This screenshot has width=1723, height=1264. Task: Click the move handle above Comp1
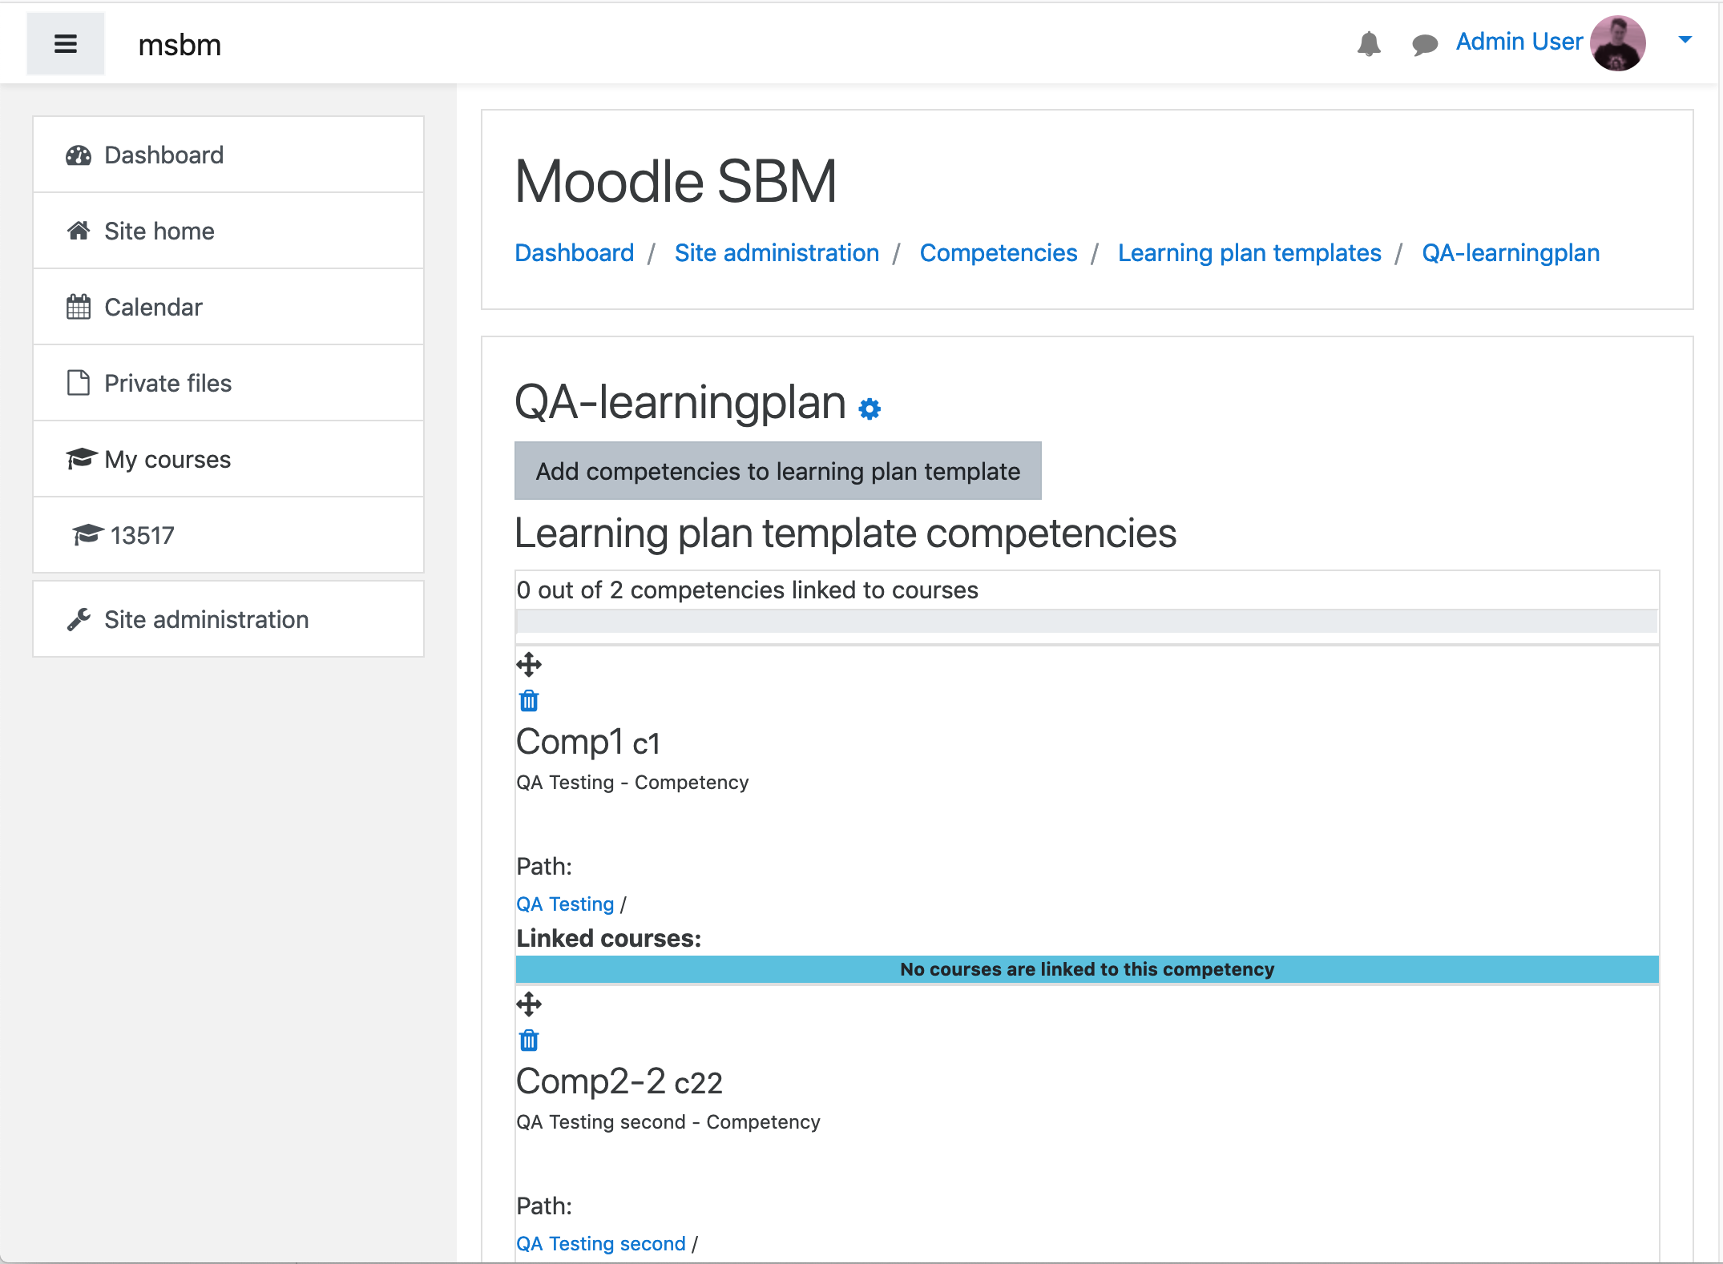click(x=529, y=664)
